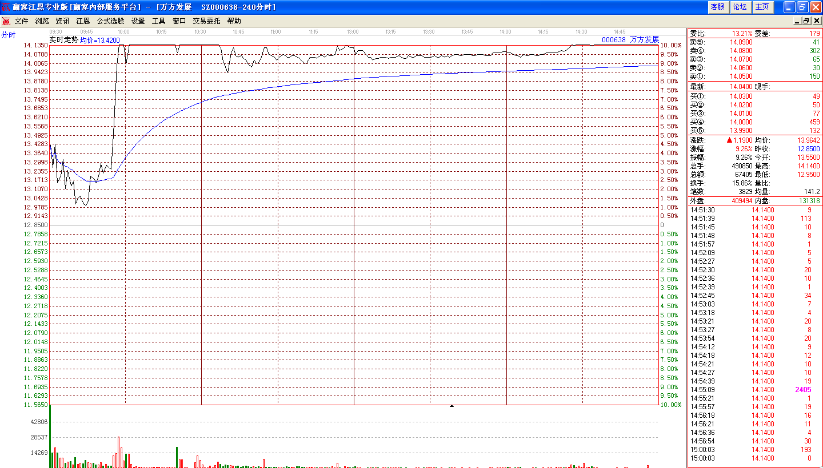The image size is (823, 468).
Task: Click the 卖① 14.0500 ask row
Action: pyautogui.click(x=754, y=76)
